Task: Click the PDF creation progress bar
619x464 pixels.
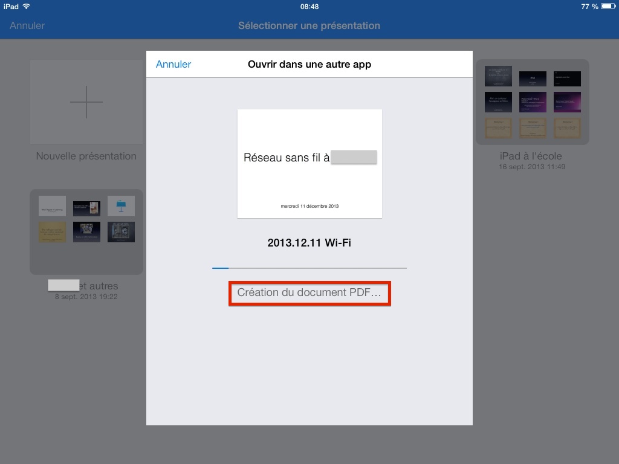Action: click(x=309, y=267)
